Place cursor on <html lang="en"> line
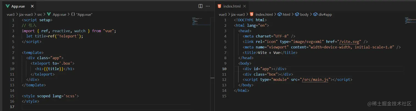The height and width of the screenshot is (111, 416). tap(251, 25)
